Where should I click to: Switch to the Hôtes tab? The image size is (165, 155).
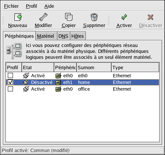[78, 36]
